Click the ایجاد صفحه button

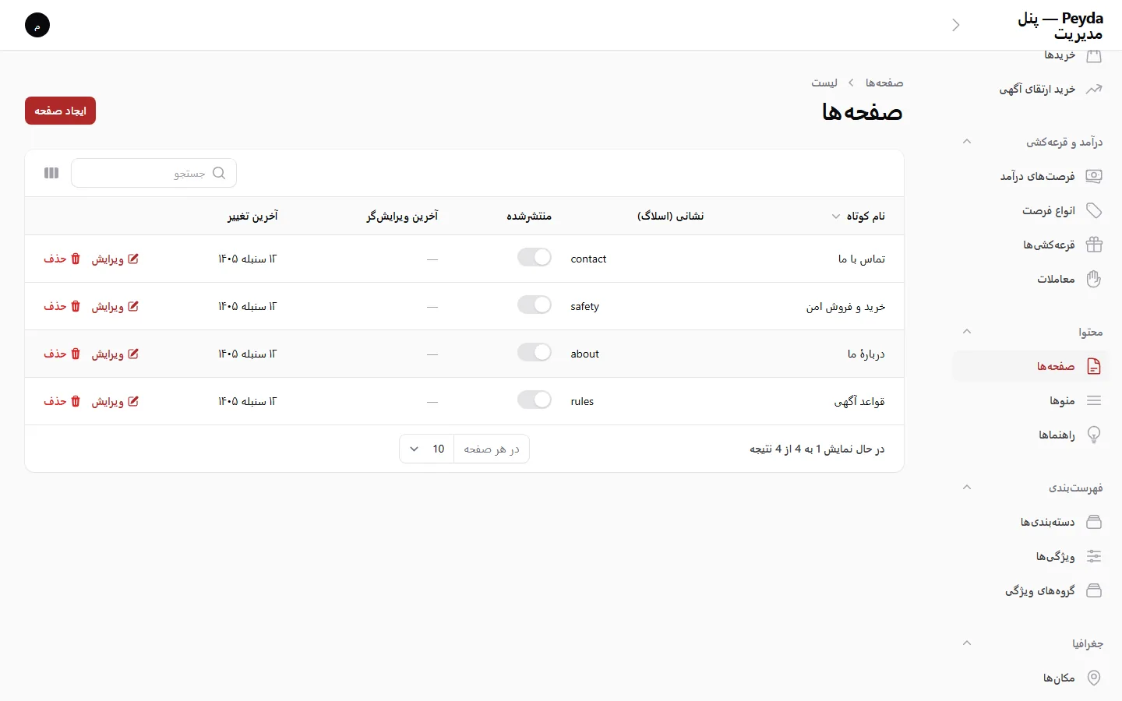pos(60,111)
